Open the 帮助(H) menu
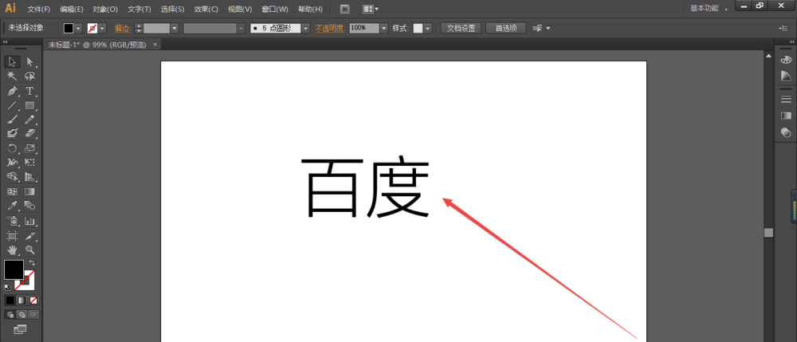The height and width of the screenshot is (342, 797). tap(309, 9)
